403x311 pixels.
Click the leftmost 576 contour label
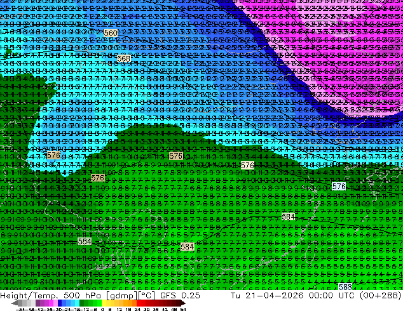(x=54, y=155)
